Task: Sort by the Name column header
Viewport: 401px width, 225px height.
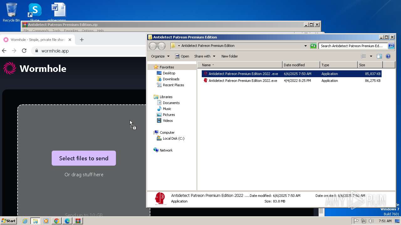Action: coord(240,65)
